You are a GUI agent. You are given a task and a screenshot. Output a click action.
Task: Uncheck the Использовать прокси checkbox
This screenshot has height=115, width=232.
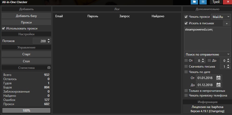point(4,28)
